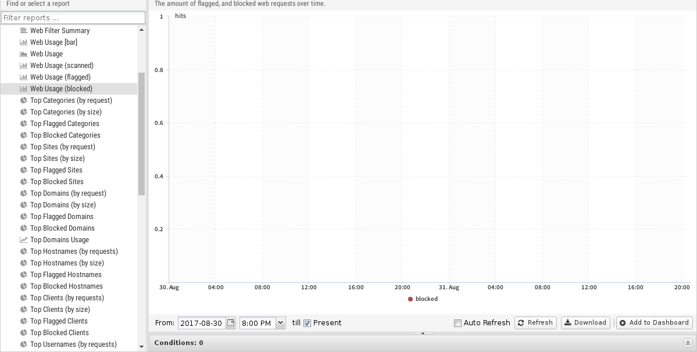This screenshot has height=352, width=697.
Task: Click the Top Blocked Hostnames pie icon
Action: tap(24, 286)
